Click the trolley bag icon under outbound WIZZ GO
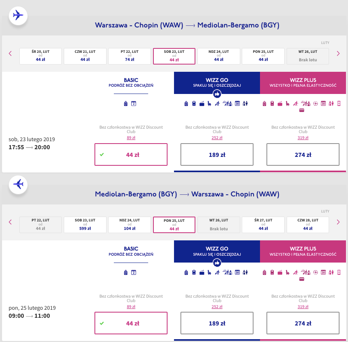 [194, 104]
